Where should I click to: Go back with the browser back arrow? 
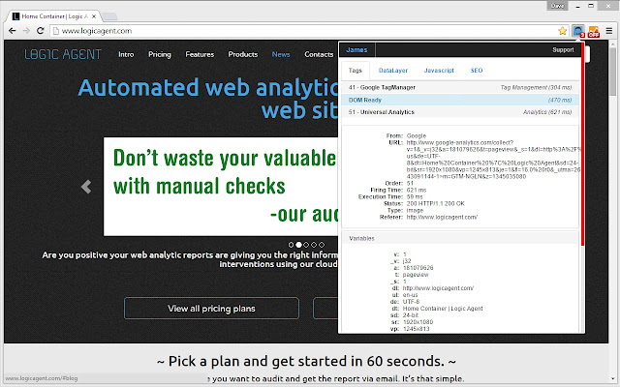click(x=13, y=31)
